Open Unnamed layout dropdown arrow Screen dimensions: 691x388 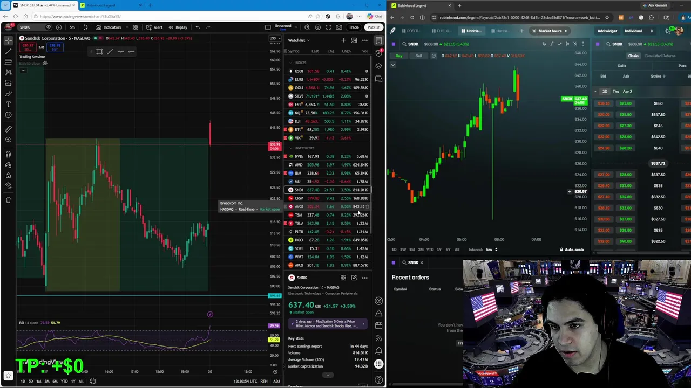point(296,27)
